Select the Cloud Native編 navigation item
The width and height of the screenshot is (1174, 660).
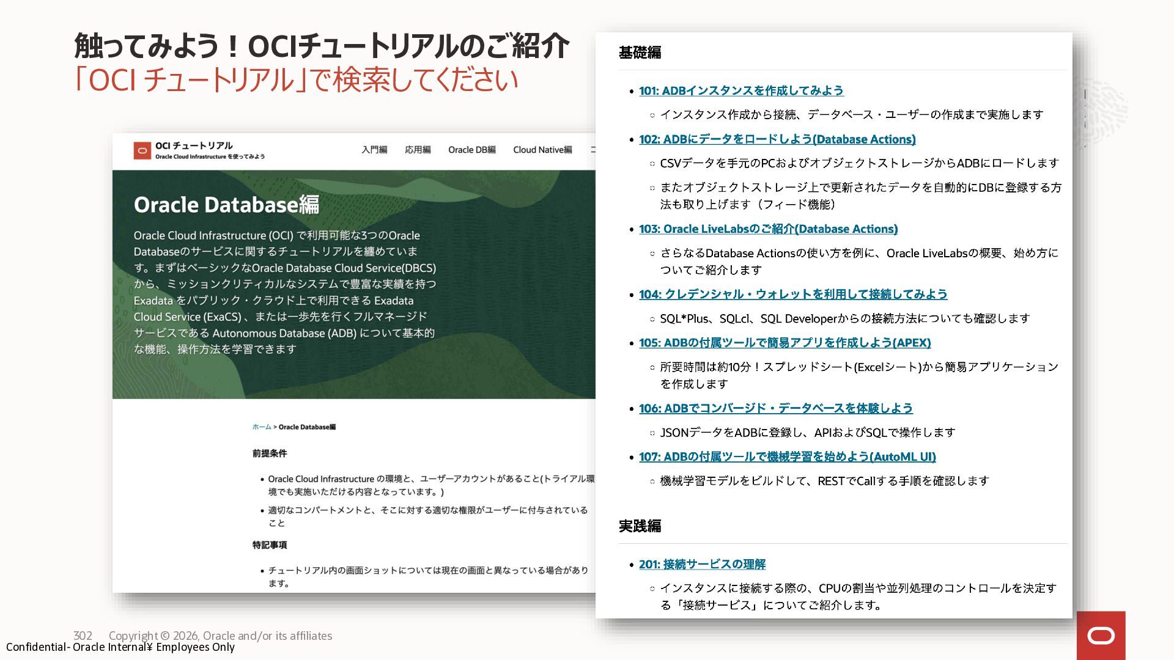[542, 150]
